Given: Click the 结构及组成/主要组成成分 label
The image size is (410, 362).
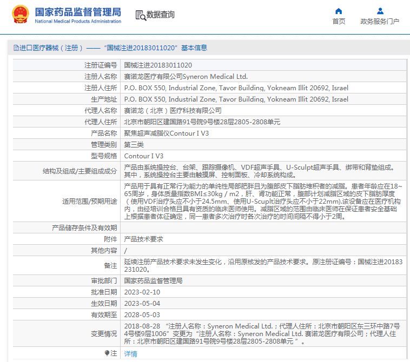Looking at the screenshot, I should [80, 171].
